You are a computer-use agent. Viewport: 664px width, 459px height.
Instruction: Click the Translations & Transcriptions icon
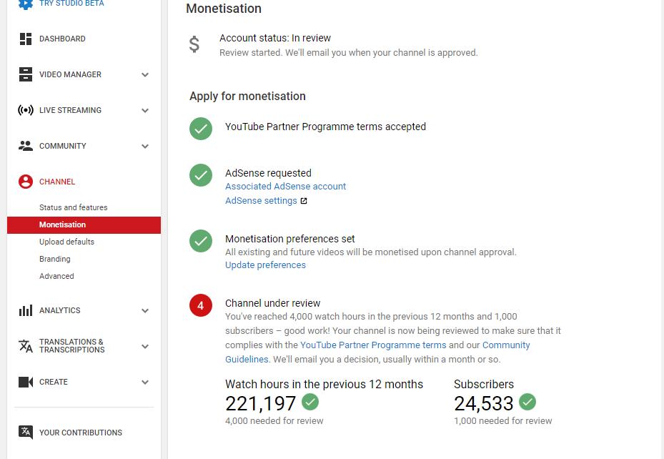click(26, 346)
